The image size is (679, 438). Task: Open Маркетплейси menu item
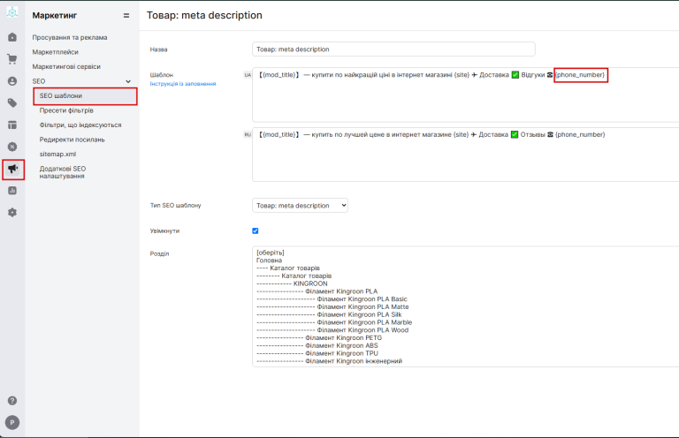tap(55, 52)
